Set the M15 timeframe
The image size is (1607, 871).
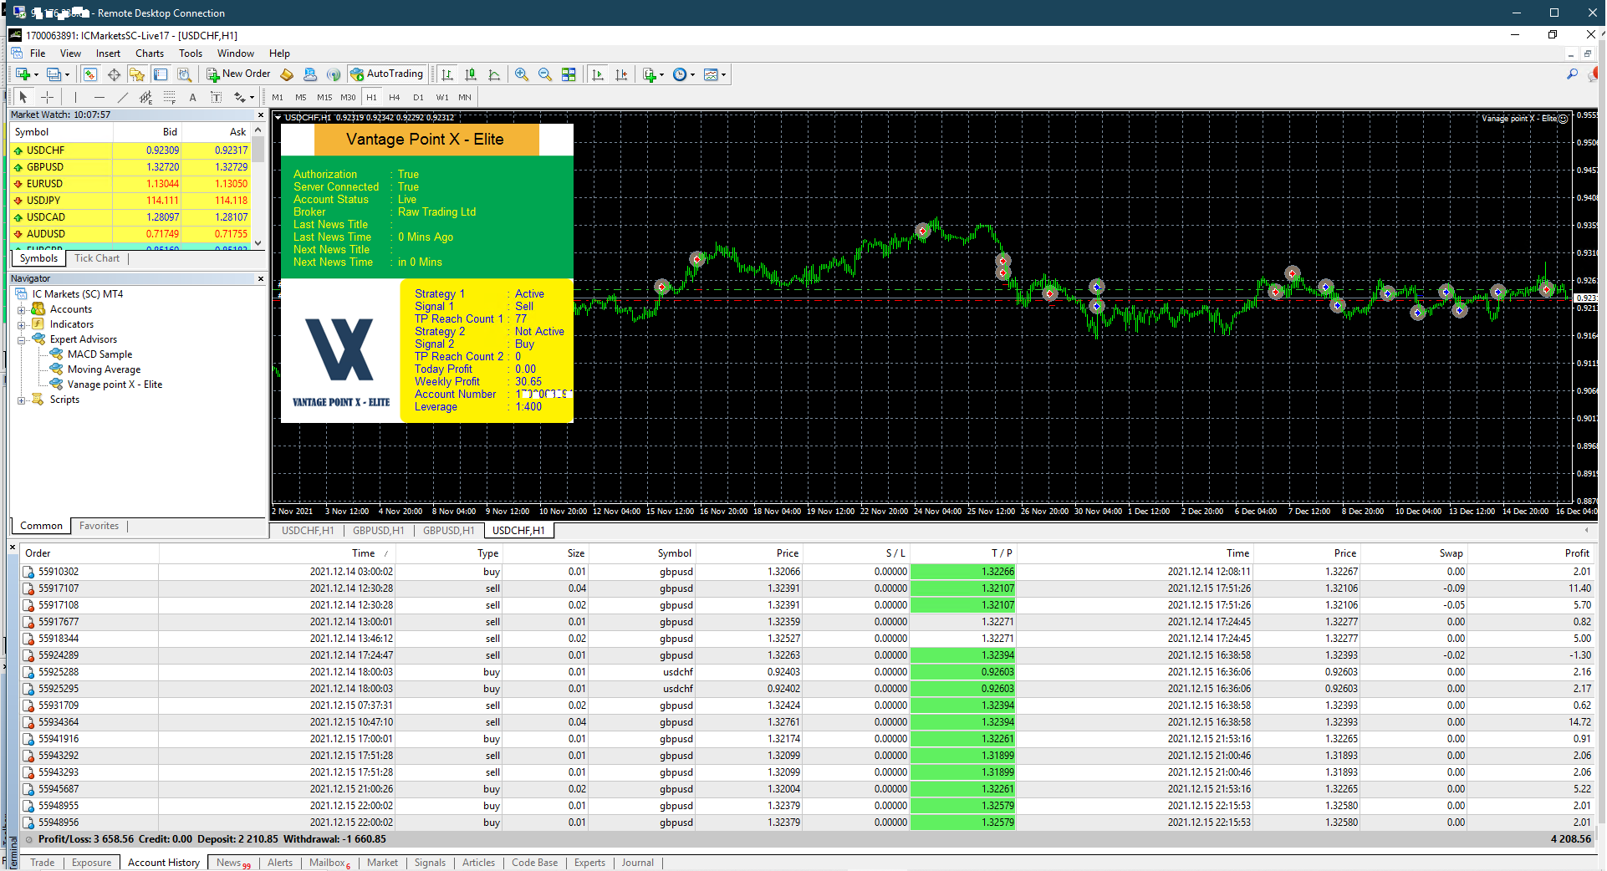[x=324, y=97]
